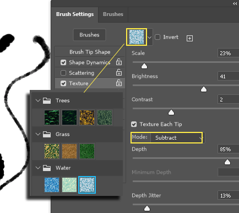Click the Contrast slider handle

coord(171,113)
